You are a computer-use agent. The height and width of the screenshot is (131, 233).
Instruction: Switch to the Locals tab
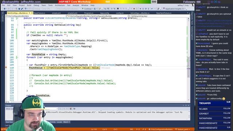59,122
